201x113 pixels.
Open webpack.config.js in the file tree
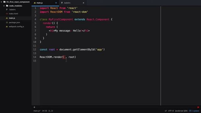(x=16, y=26)
